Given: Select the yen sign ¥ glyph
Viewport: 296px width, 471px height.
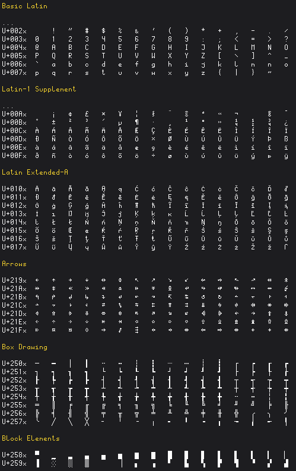Looking at the screenshot, I should click(120, 114).
